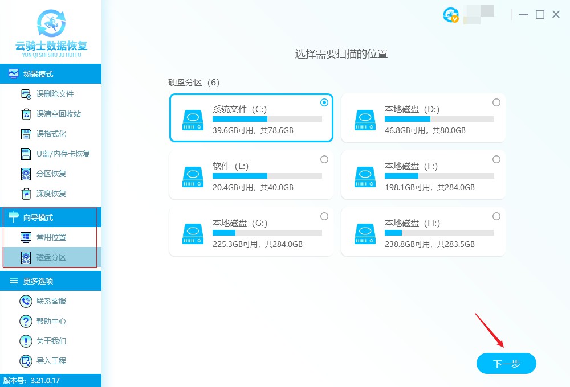Image resolution: width=570 pixels, height=387 pixels.
Task: Click the 下一步 next button
Action: [506, 364]
